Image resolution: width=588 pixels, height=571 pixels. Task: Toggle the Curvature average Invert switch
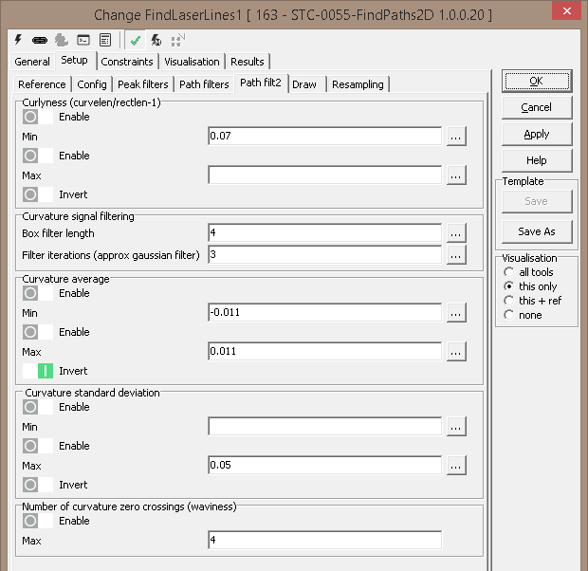point(38,371)
